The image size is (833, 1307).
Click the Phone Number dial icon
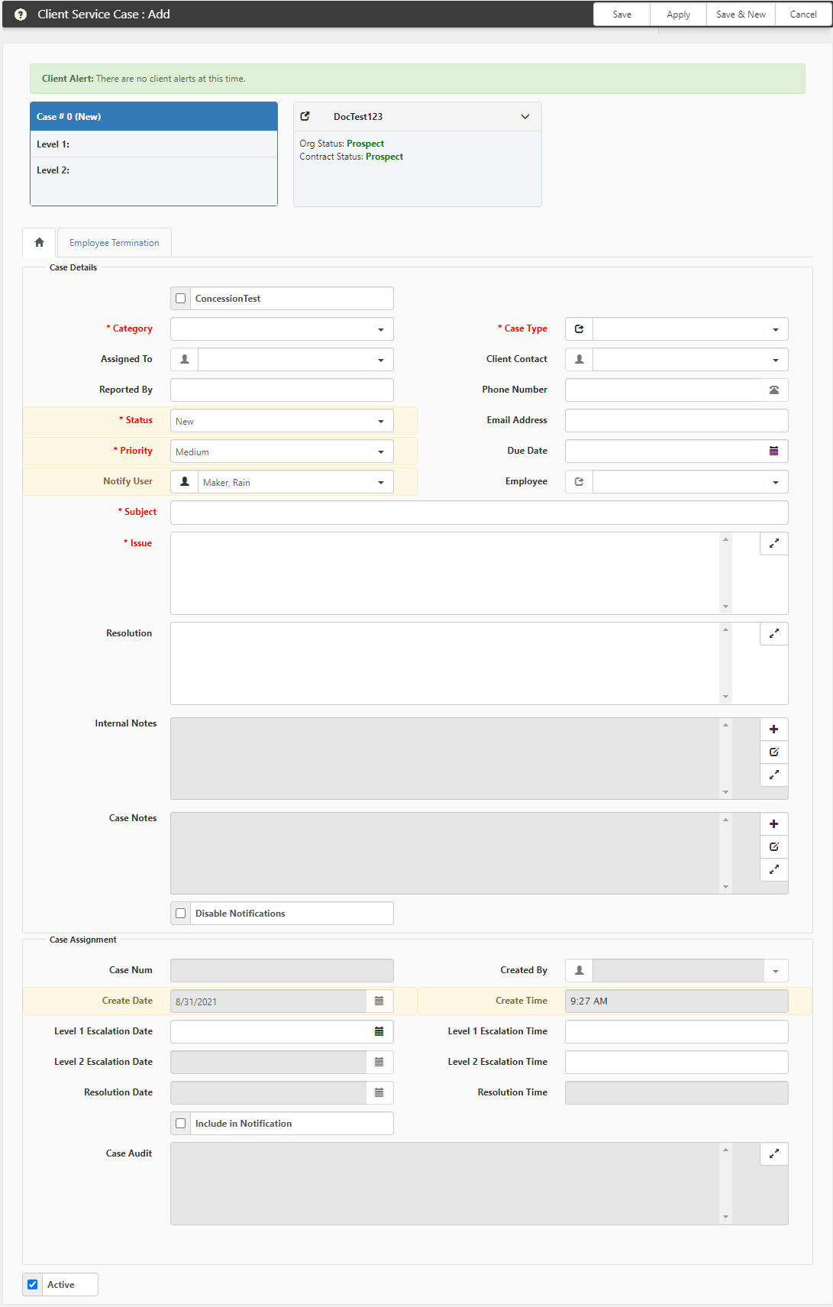tap(773, 390)
